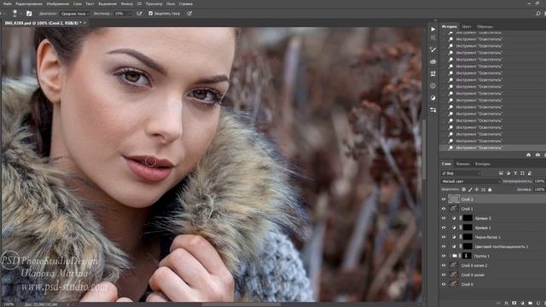Switch to the Контуры tab
Viewport: 546px width, 307px height.
[x=483, y=164]
